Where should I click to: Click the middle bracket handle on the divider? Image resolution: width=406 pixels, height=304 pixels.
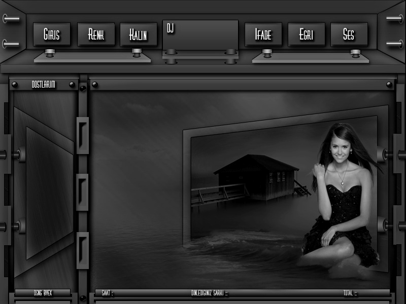coord(83,192)
